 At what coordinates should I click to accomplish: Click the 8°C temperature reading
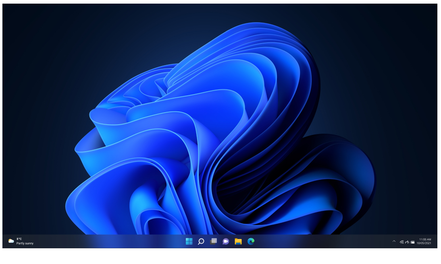pyautogui.click(x=19, y=239)
